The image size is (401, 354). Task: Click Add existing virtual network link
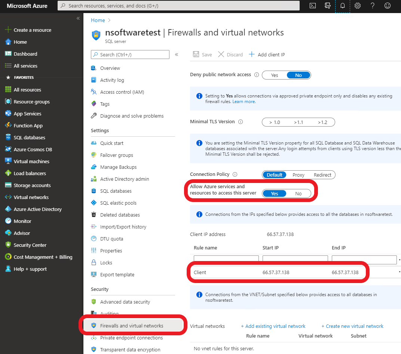coord(273,326)
